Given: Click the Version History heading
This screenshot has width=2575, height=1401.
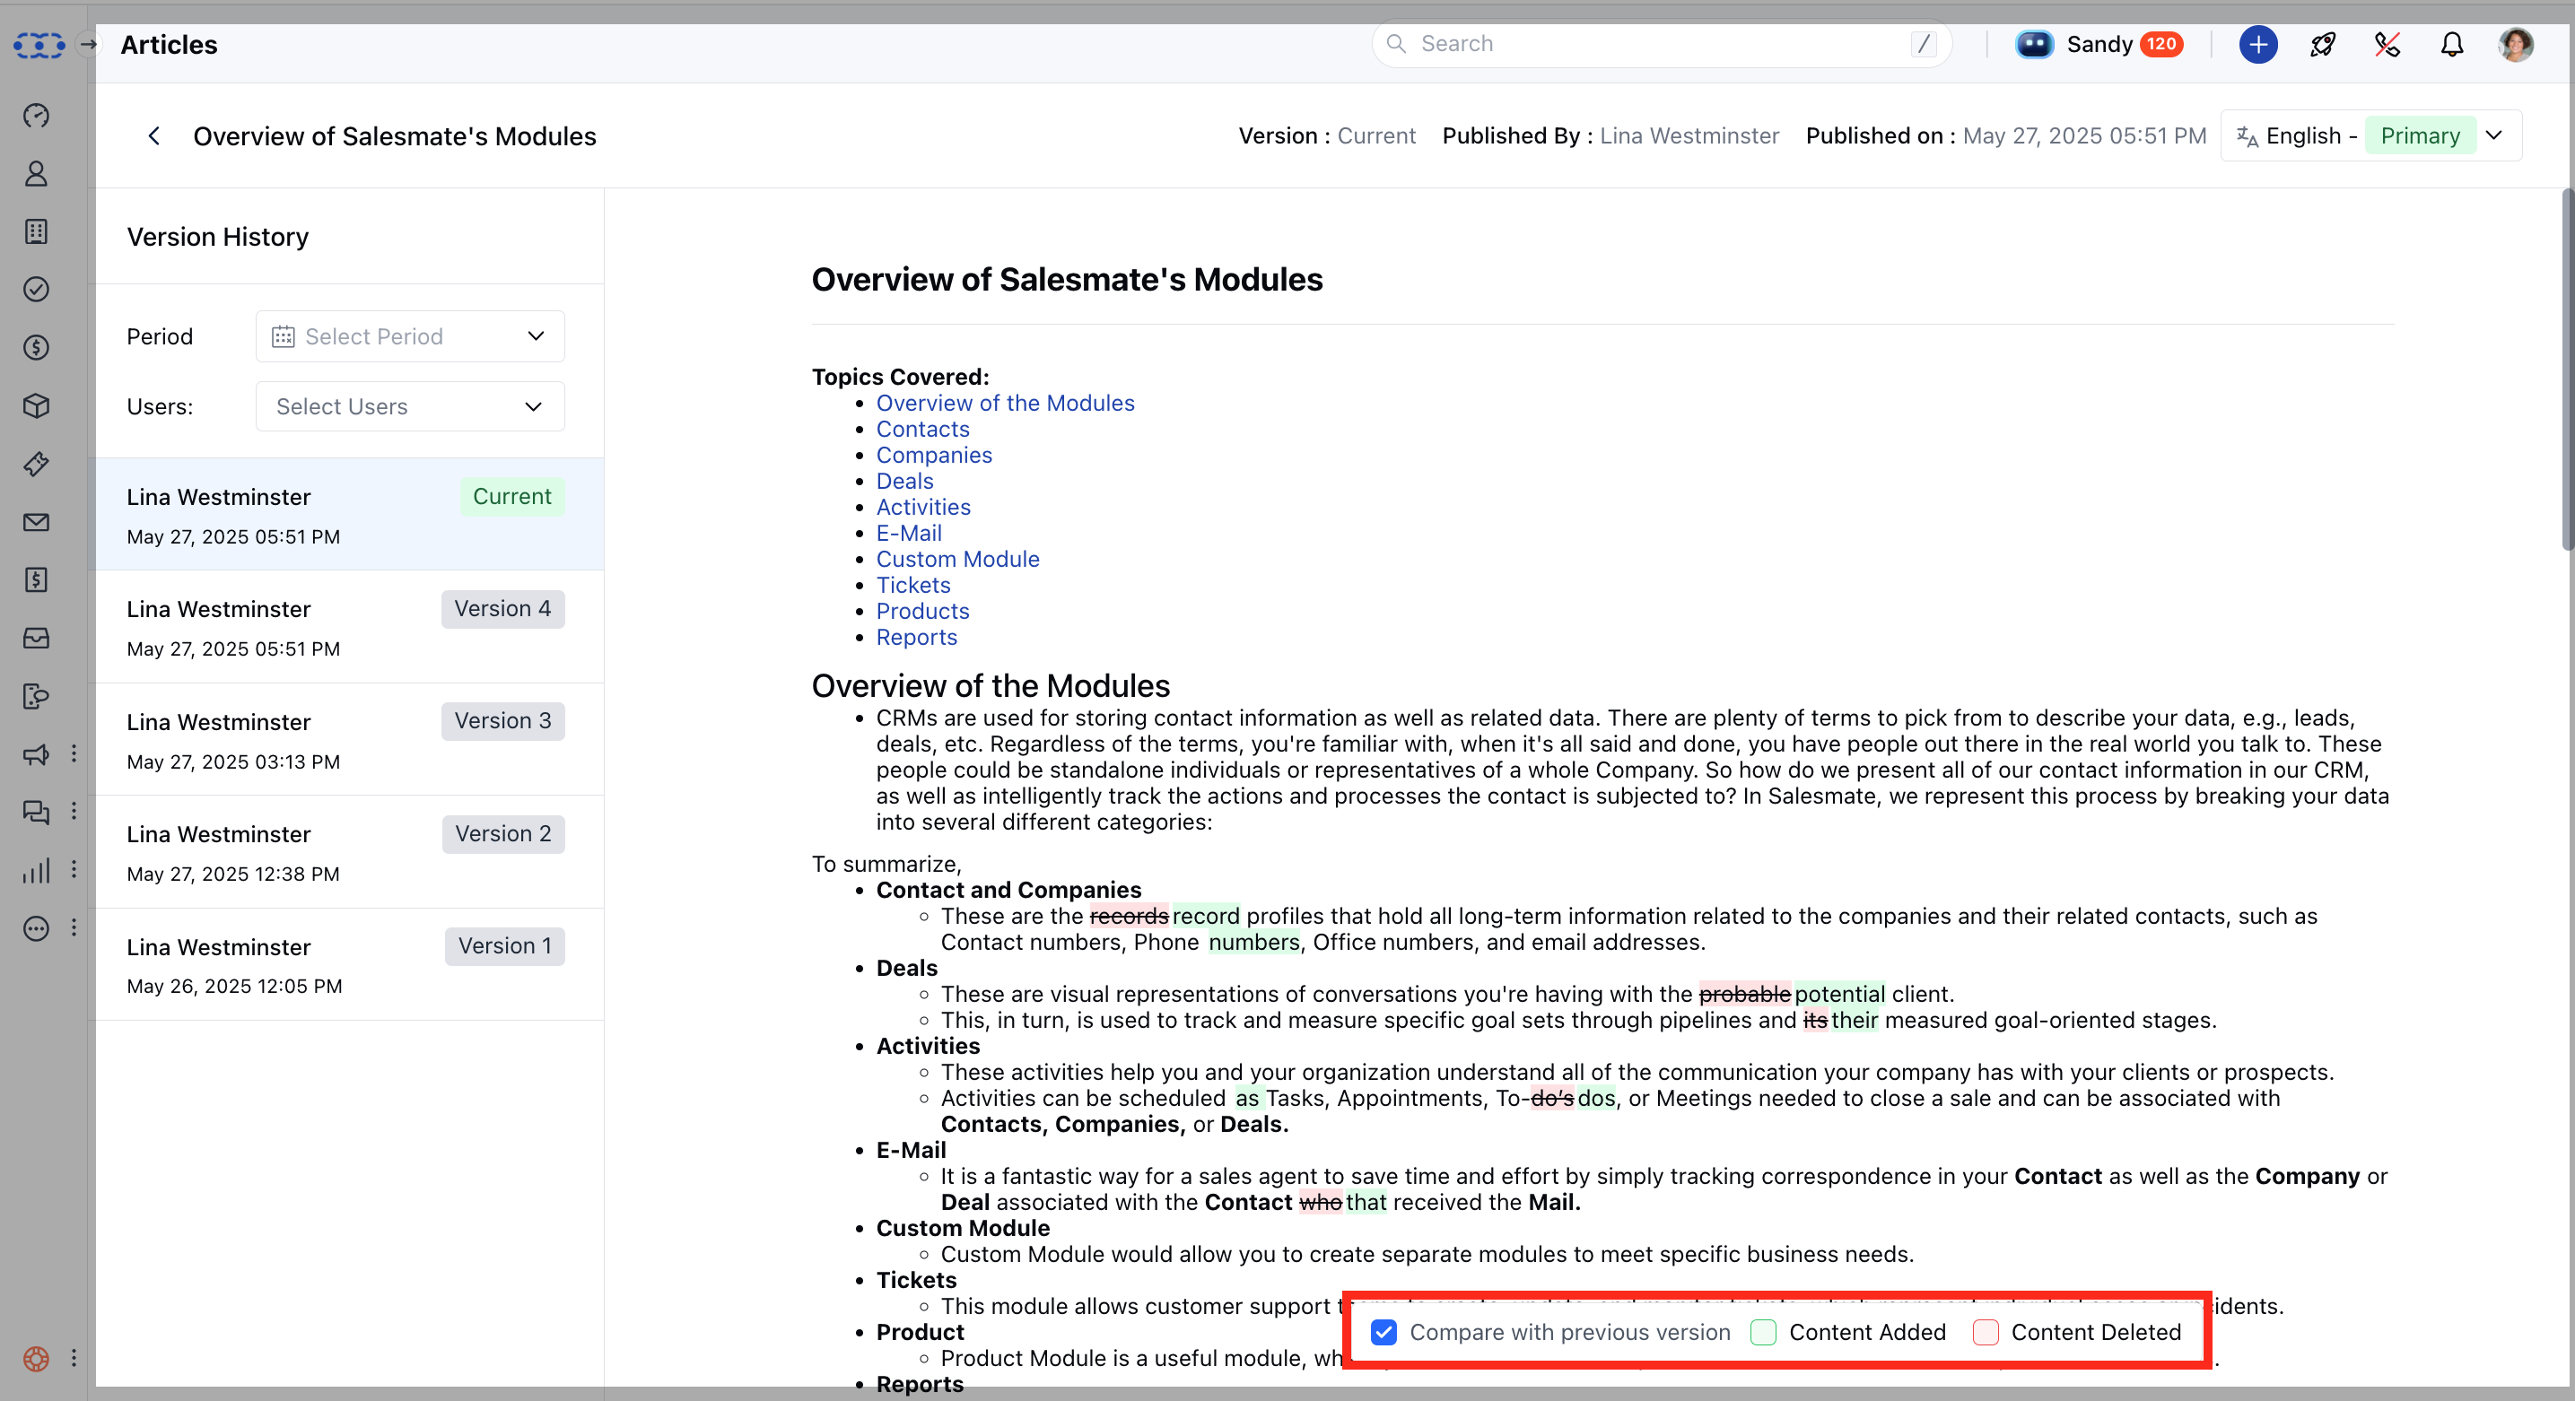Looking at the screenshot, I should click(x=218, y=237).
